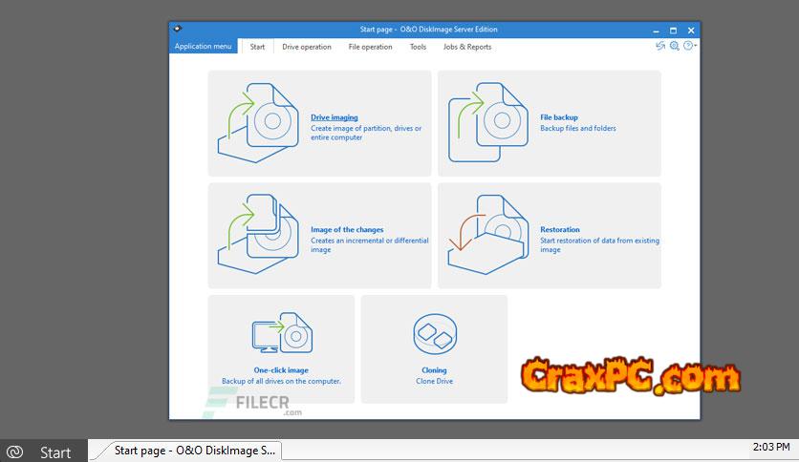Open the Application menu

203,47
